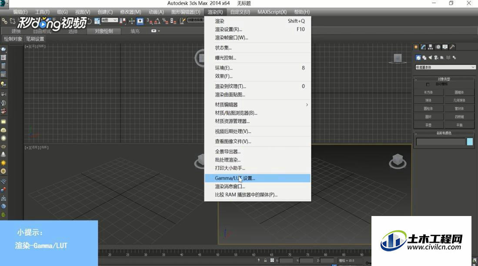Toggle the Angle Snap icon
Screen dimensions: 478x266
point(157,21)
